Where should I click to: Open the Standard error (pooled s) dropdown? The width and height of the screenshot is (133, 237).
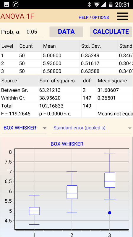(92, 128)
